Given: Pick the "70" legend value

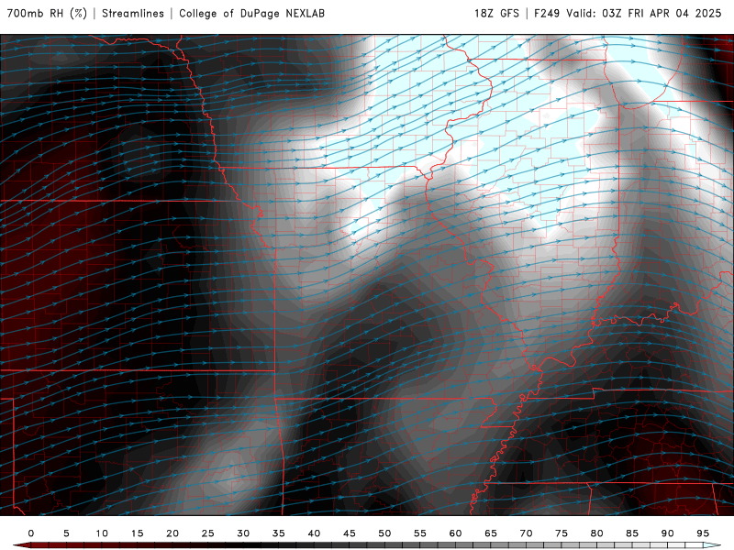Looking at the screenshot, I should (526, 533).
